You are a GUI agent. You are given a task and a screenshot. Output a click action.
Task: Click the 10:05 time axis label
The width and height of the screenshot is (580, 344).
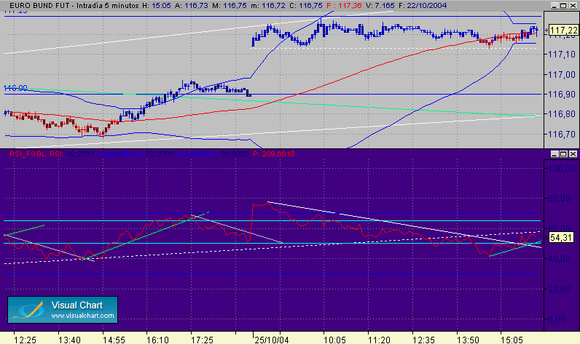pos(334,340)
